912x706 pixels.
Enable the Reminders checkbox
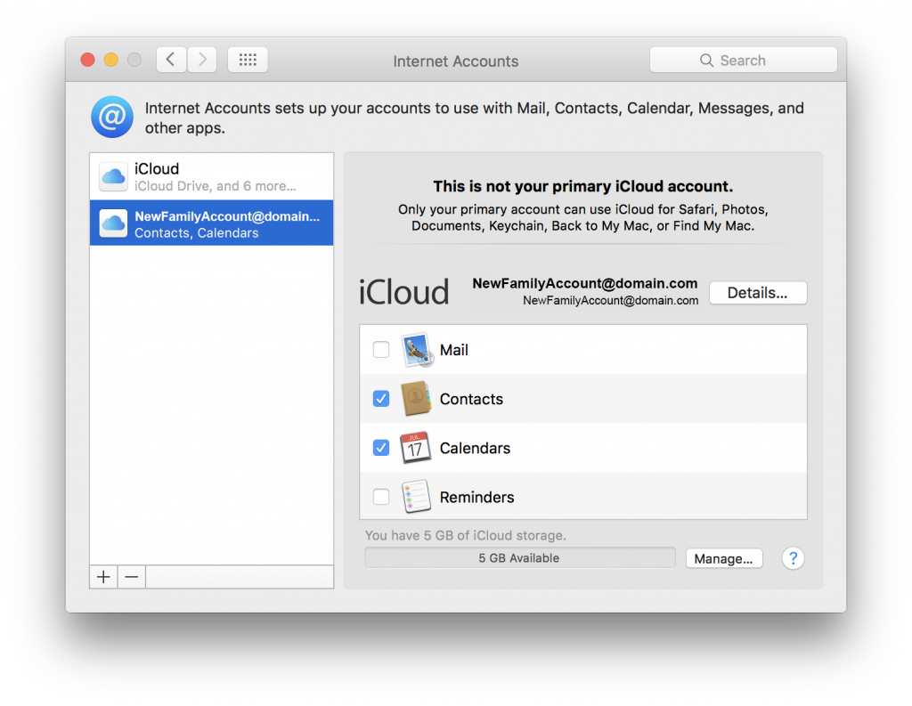(381, 497)
